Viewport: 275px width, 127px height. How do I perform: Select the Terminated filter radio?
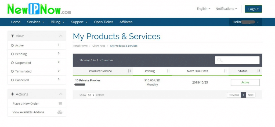[x=12, y=72]
